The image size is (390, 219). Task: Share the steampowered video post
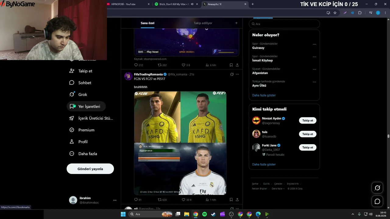(237, 65)
